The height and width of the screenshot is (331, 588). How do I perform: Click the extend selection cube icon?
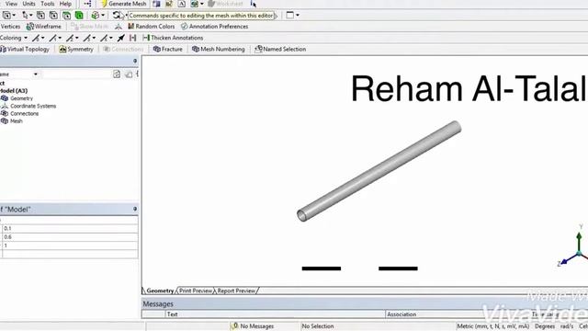coord(96,16)
